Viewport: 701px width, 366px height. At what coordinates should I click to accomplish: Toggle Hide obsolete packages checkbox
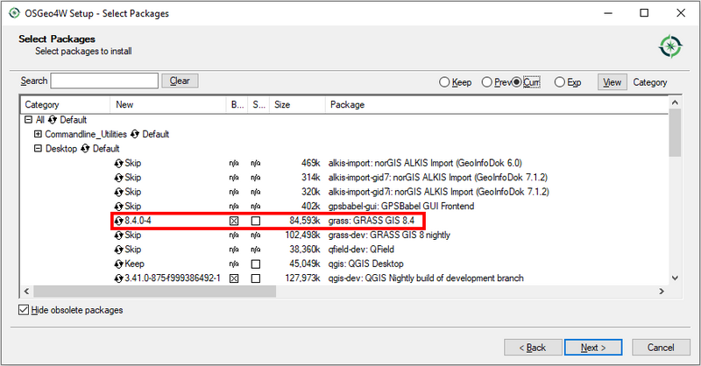24,310
